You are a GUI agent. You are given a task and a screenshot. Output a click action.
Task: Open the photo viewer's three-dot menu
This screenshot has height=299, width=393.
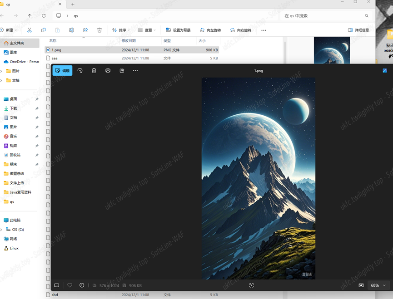135,71
